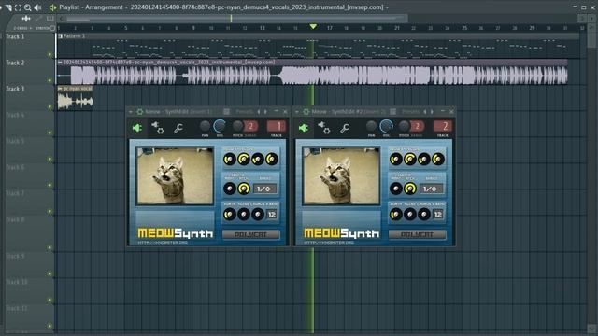Click the wrench icon in first Meow plugin
Screen dimensions: 598x336
click(178, 128)
